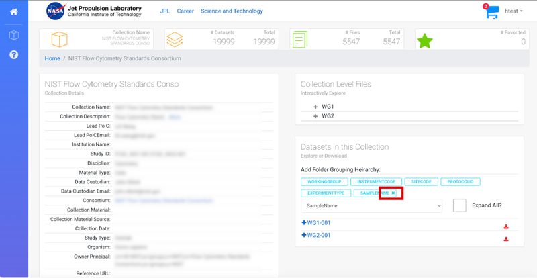
Task: Open the shopping cart icon
Action: point(491,11)
